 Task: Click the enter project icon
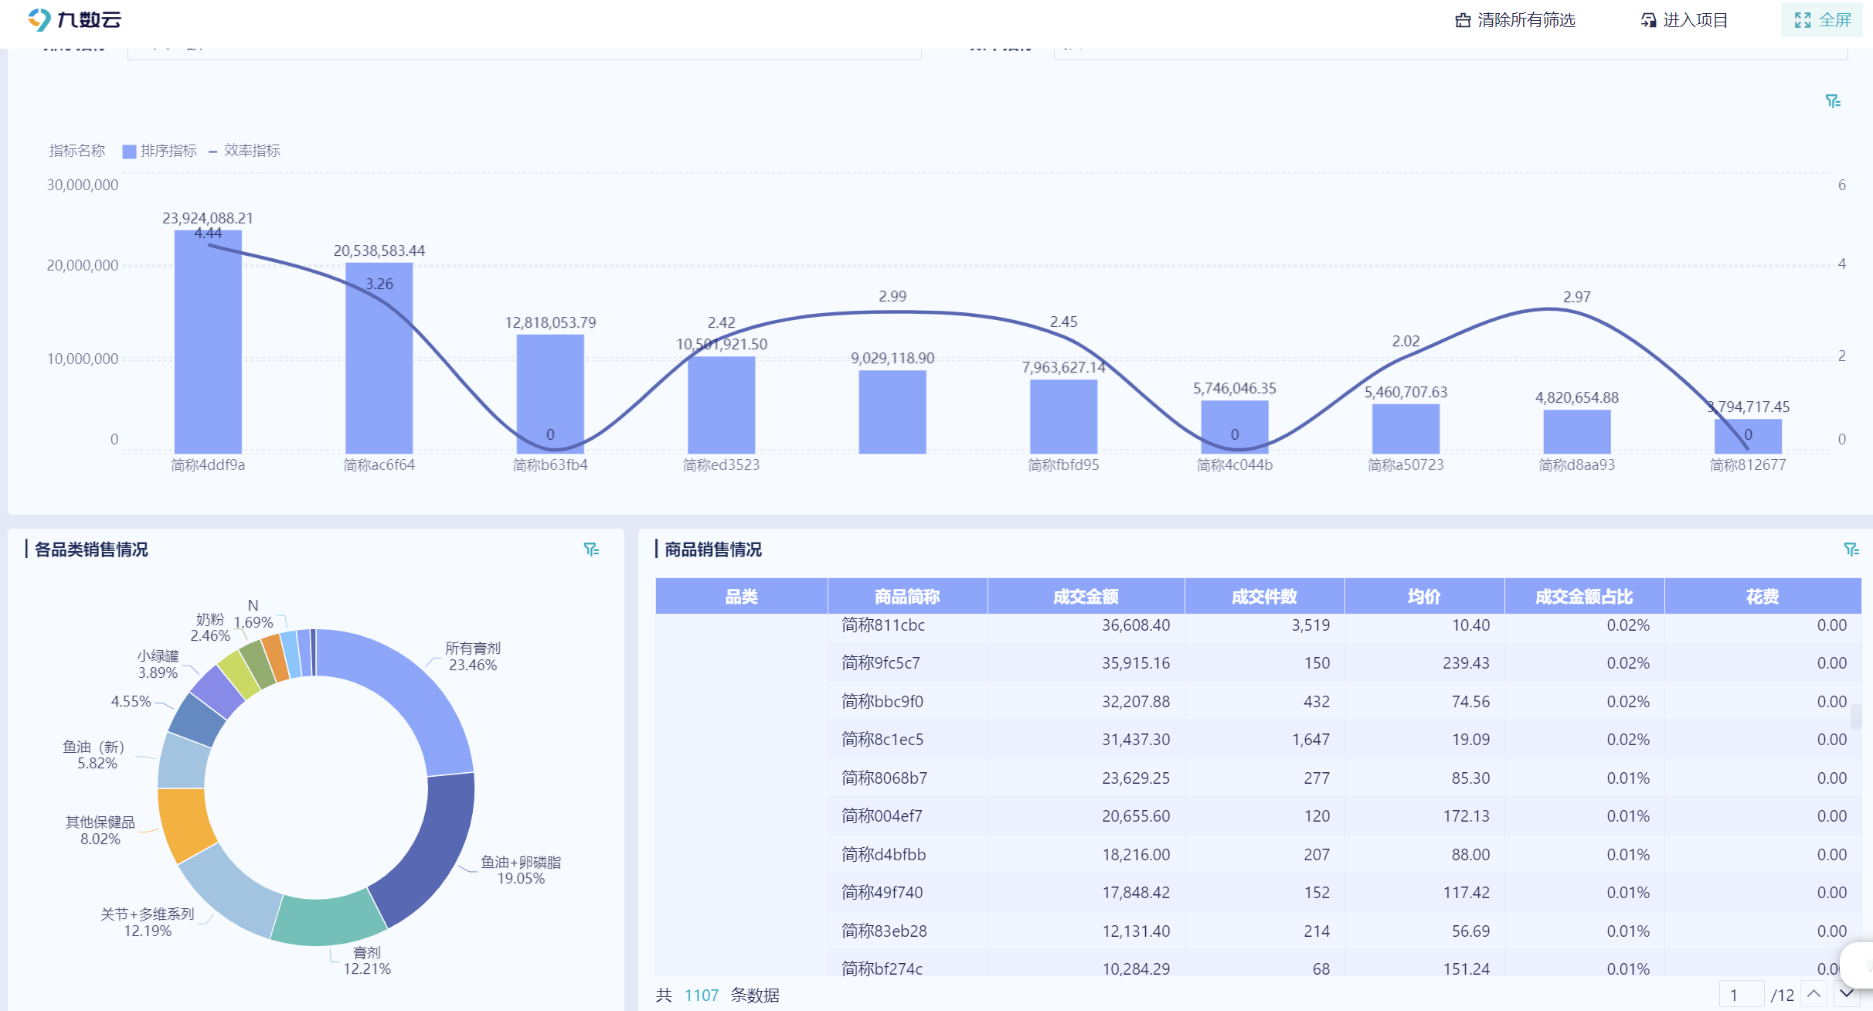point(1648,20)
